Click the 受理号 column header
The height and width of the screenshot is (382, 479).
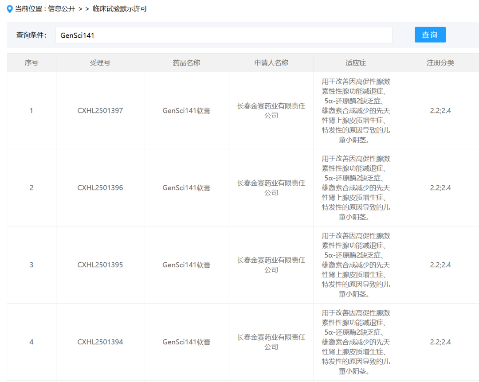pyautogui.click(x=100, y=62)
